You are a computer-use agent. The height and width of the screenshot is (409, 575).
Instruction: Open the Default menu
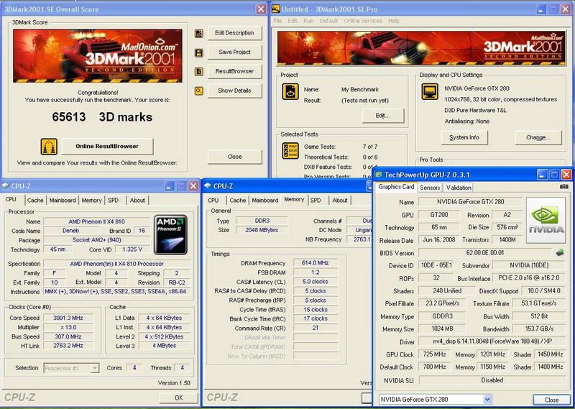(x=328, y=21)
